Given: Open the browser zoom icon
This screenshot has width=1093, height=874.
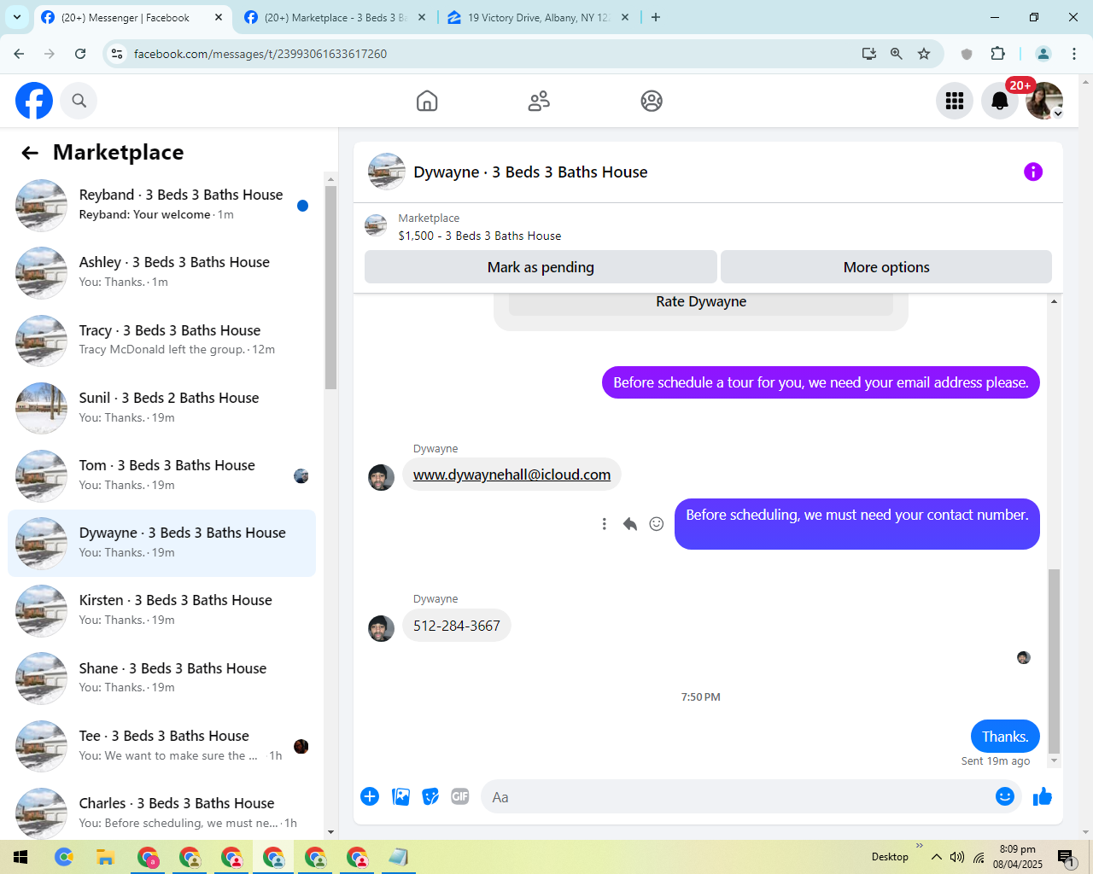Looking at the screenshot, I should pyautogui.click(x=897, y=54).
